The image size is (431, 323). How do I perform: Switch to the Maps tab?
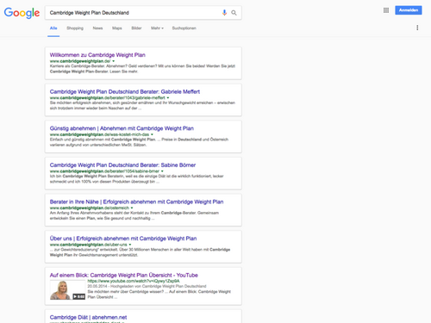coord(117,28)
